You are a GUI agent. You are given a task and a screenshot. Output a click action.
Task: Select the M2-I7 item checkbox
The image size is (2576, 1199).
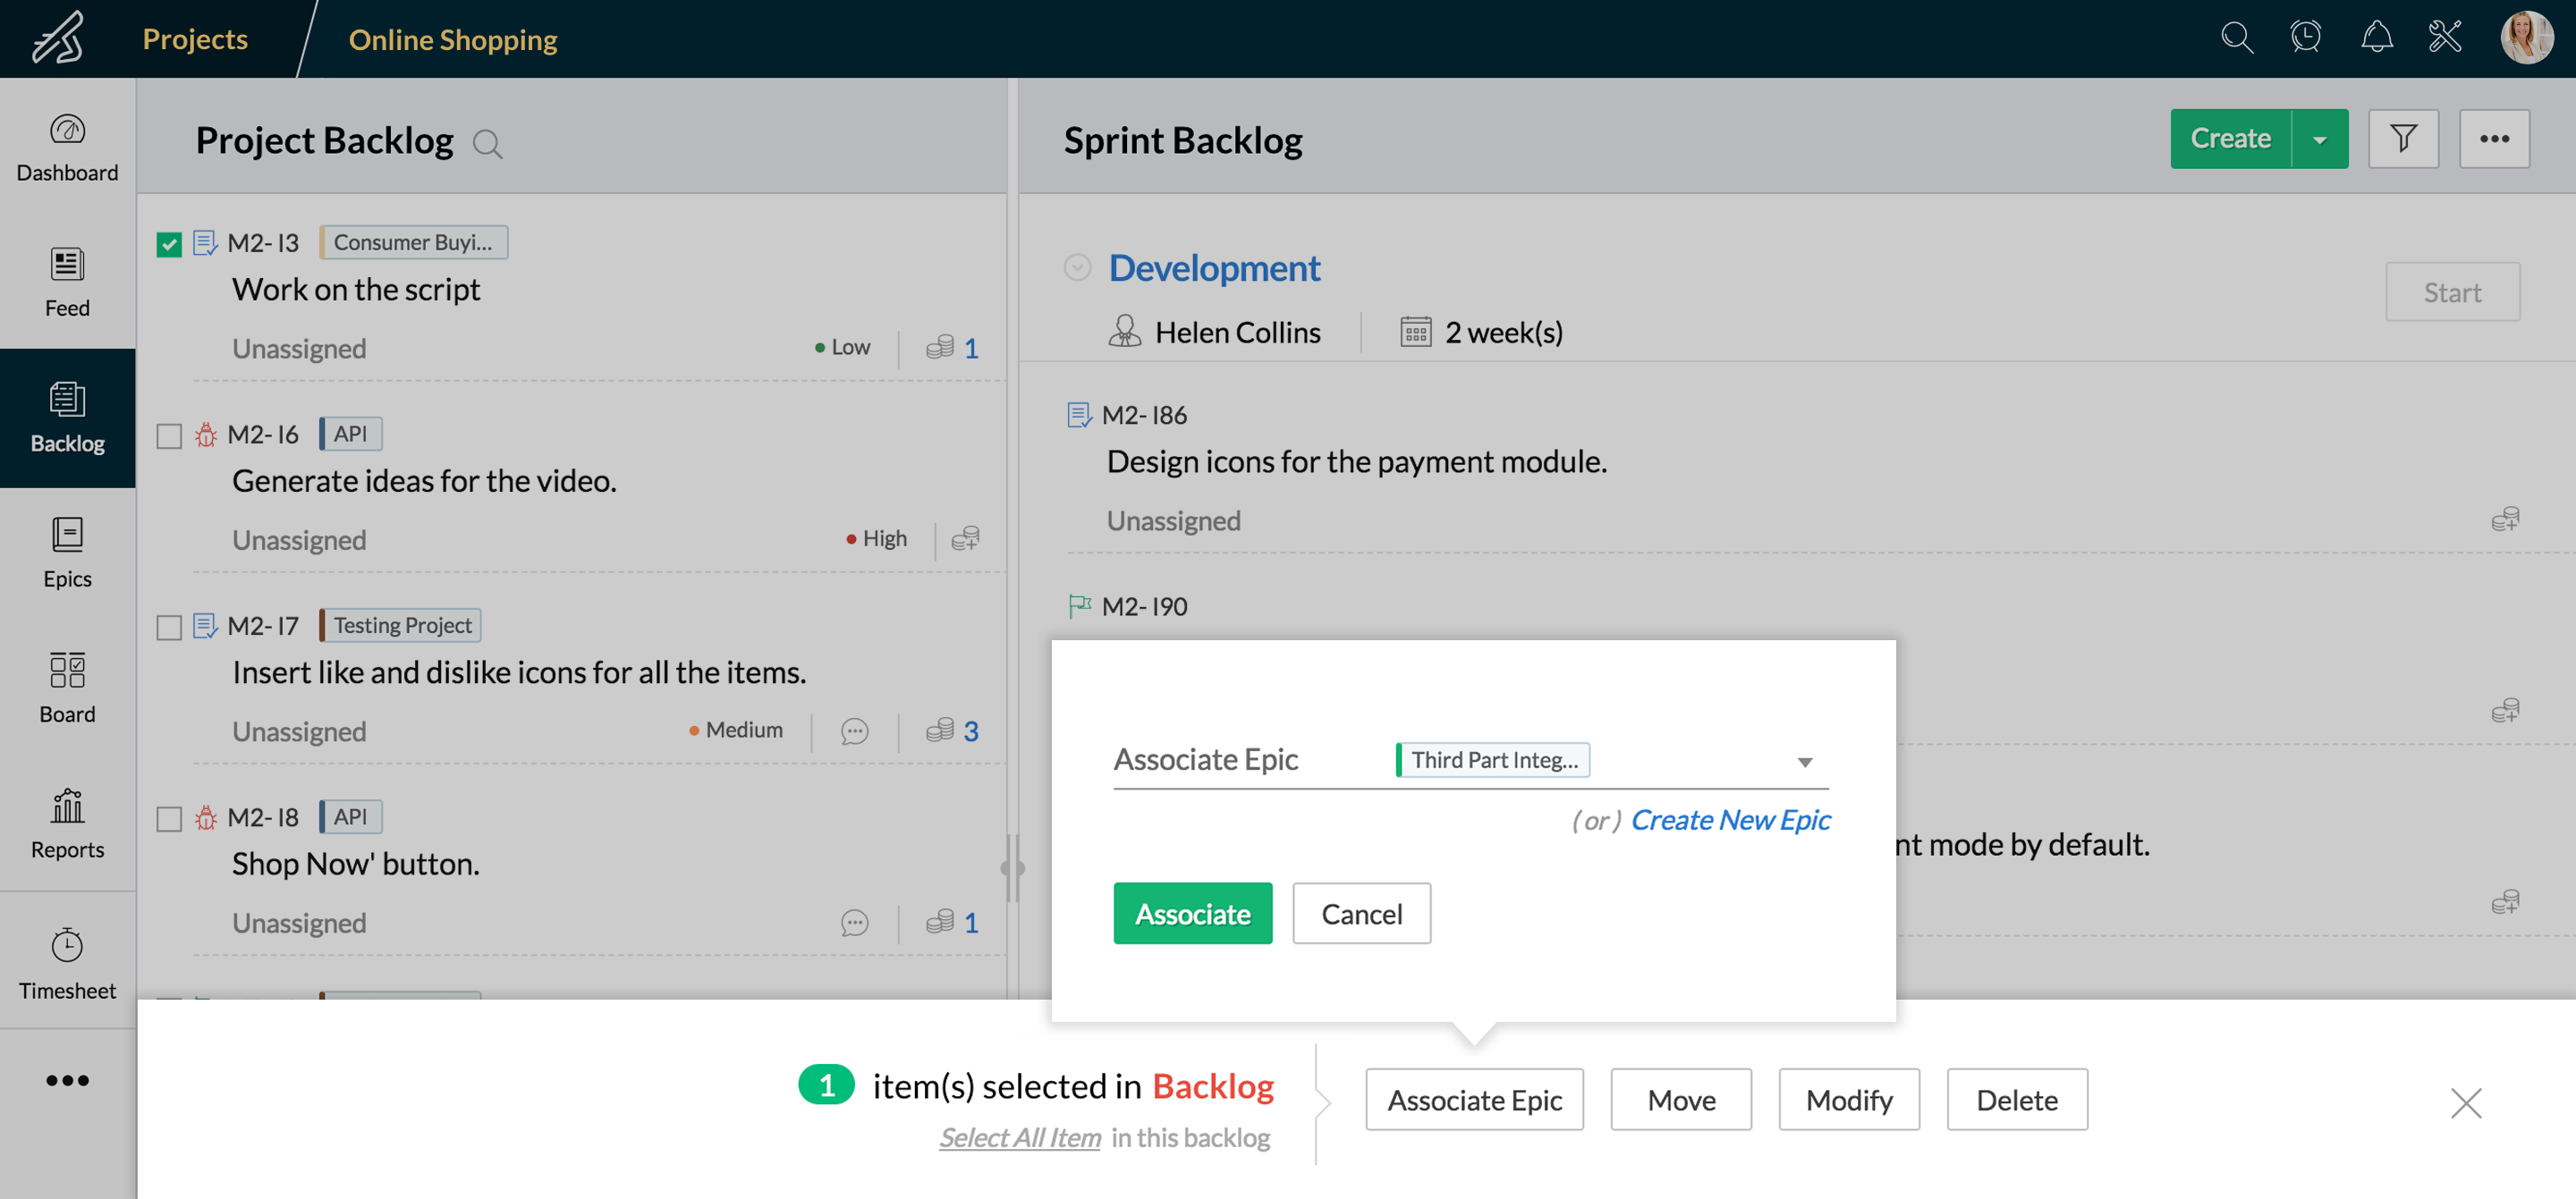(169, 627)
